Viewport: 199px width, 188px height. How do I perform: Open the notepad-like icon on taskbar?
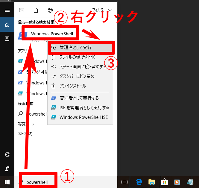(x=190, y=182)
